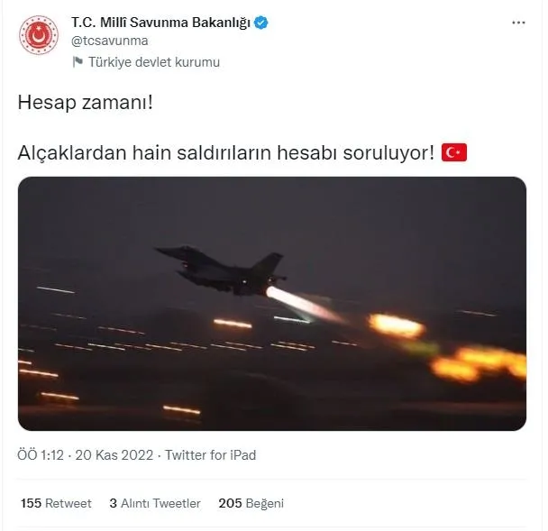Click the blue verified badge
Image resolution: width=548 pixels, height=531 pixels.
tap(260, 23)
